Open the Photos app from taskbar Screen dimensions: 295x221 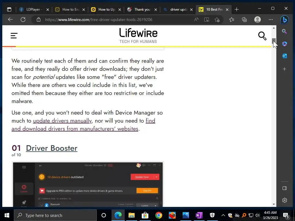click(186, 215)
